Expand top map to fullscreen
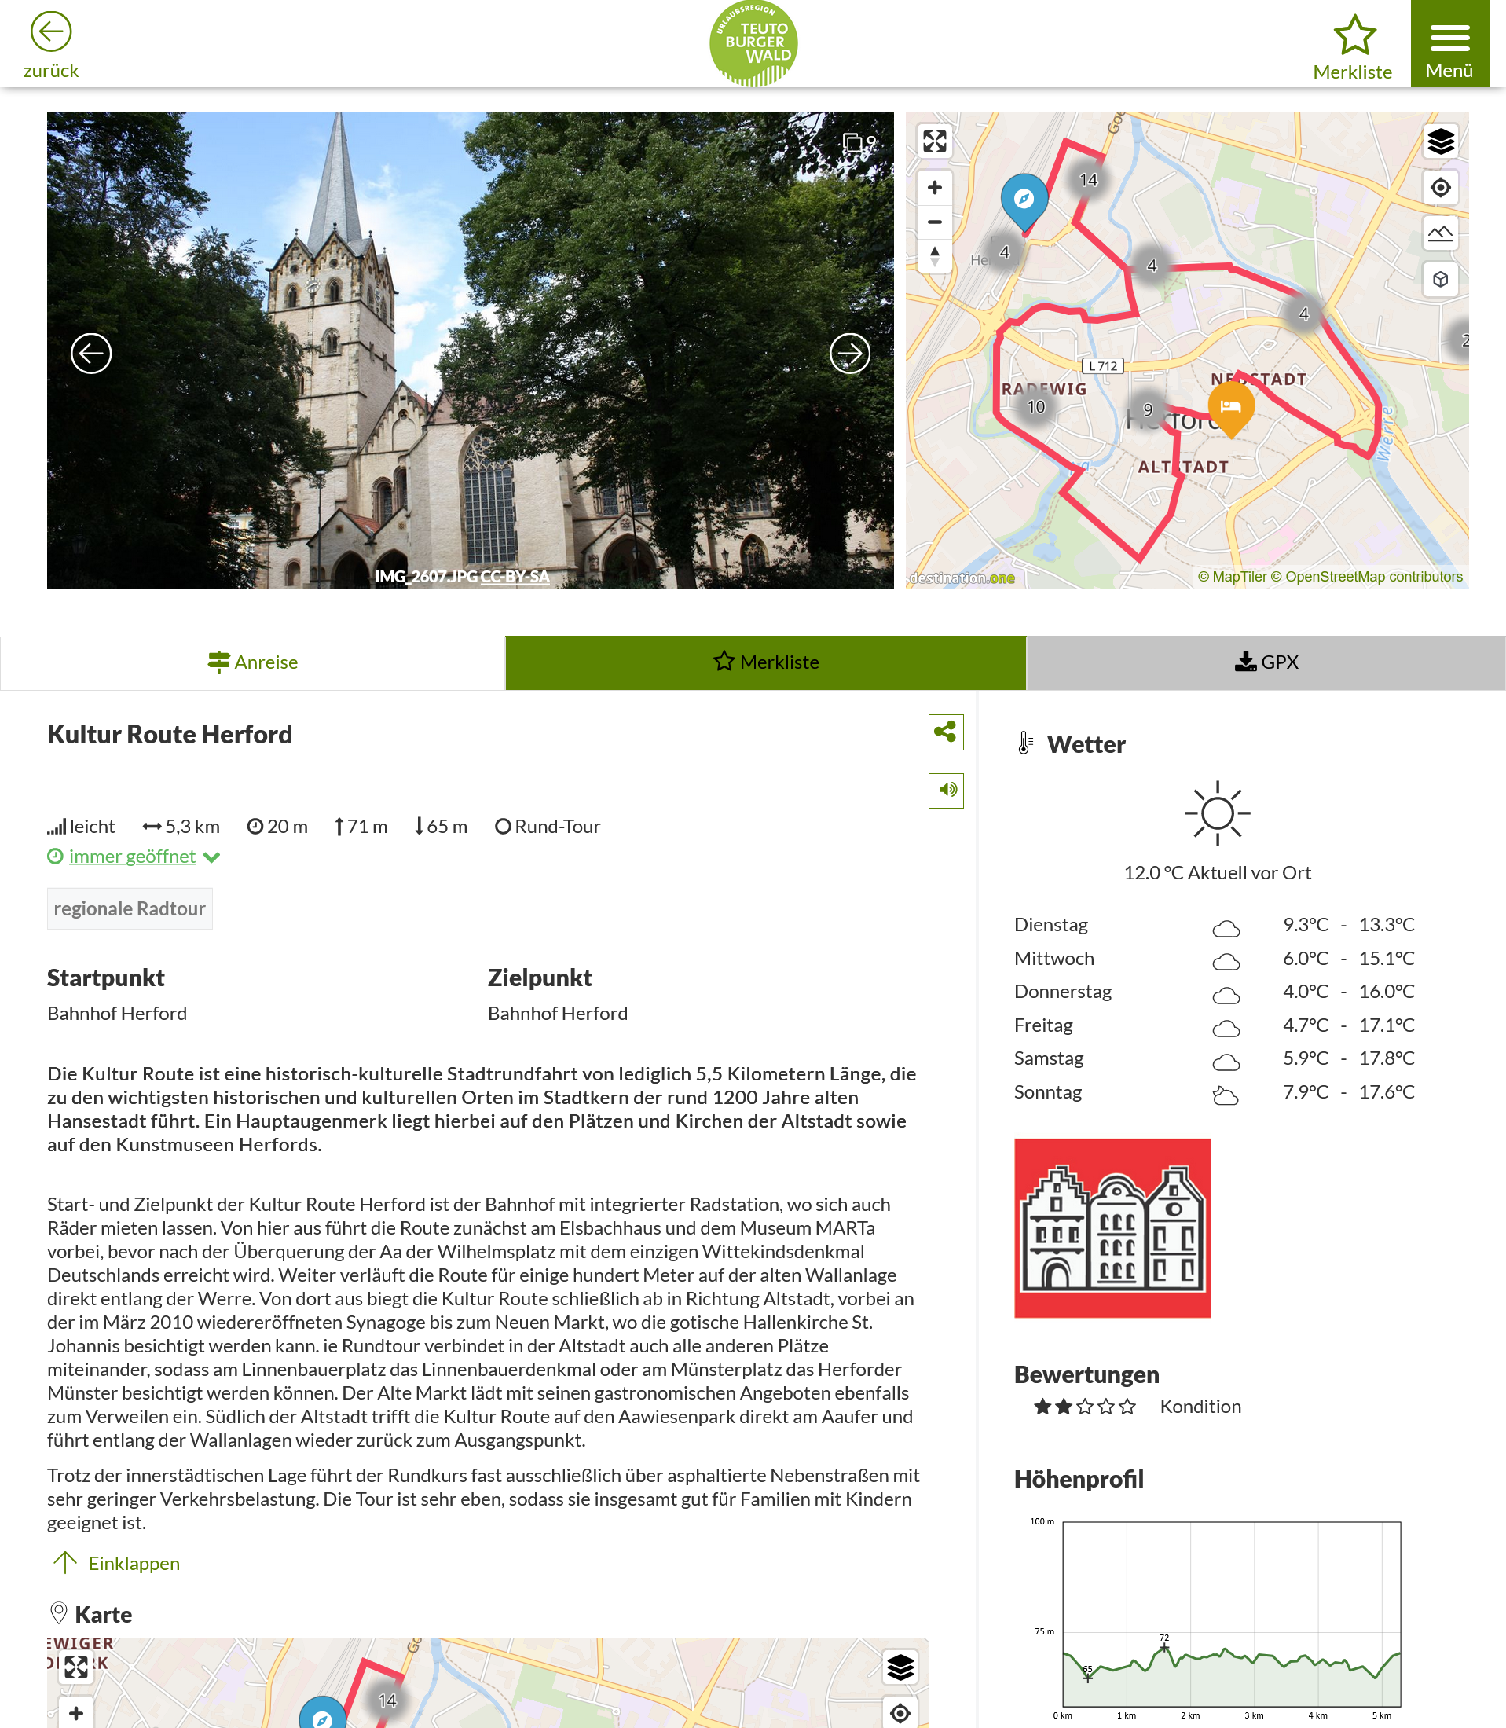The width and height of the screenshot is (1506, 1728). [935, 141]
